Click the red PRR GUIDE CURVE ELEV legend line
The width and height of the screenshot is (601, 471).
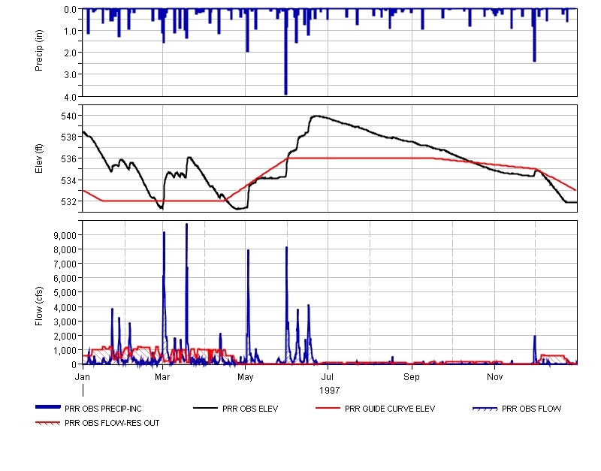[327, 408]
